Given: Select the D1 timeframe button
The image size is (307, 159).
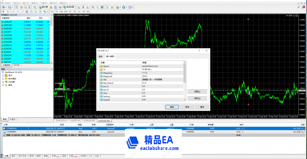Looking at the screenshot, I should [x=79, y=12].
